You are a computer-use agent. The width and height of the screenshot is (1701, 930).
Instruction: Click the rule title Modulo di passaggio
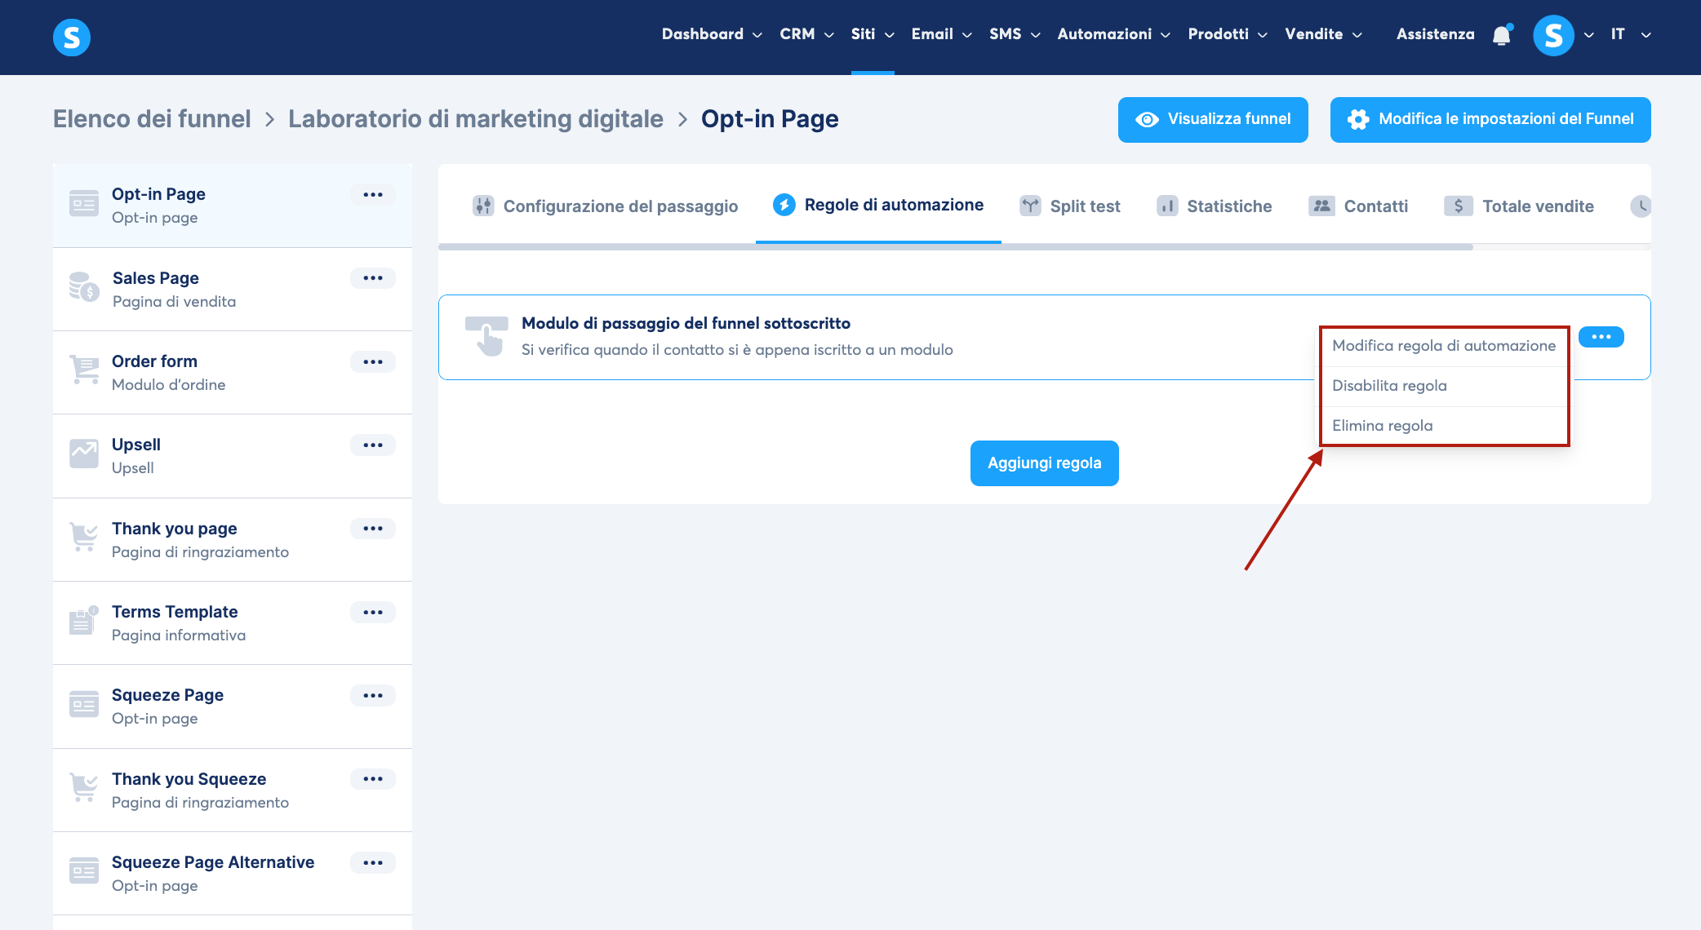(686, 323)
